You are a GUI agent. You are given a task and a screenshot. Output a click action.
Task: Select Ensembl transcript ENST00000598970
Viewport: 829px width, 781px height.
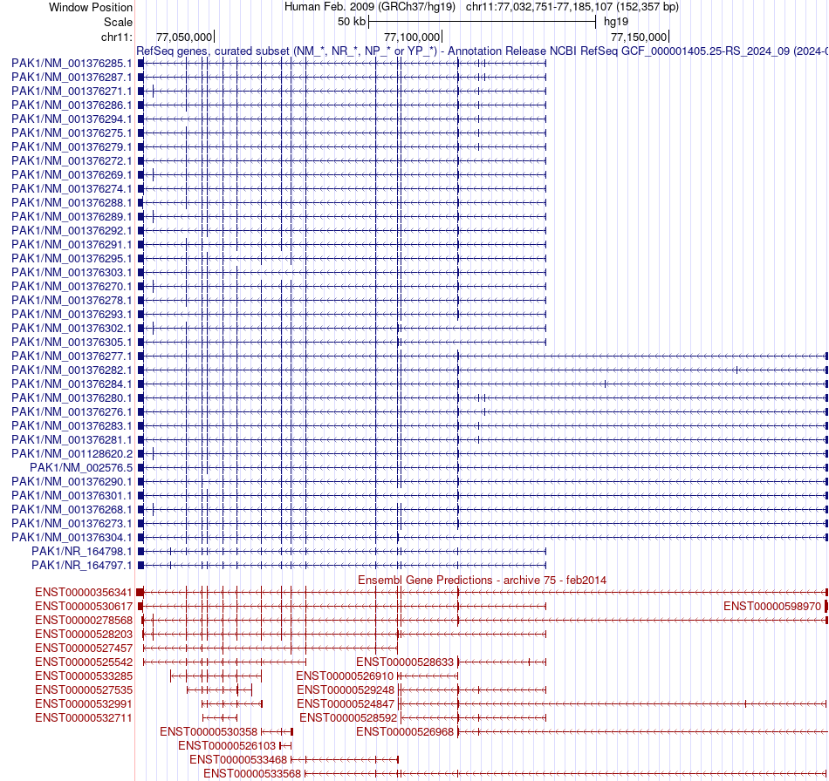[x=772, y=606]
